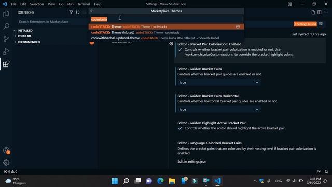Screen dimensions: 332x187
Task: Select codewithhanbal-updated-theme option
Action: click(166, 38)
